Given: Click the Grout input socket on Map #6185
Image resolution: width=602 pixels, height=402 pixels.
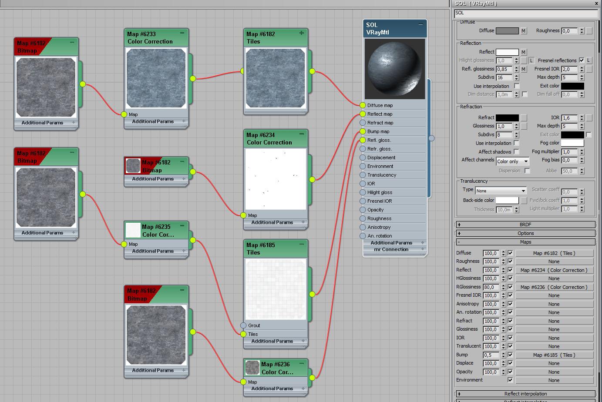Looking at the screenshot, I should 243,325.
